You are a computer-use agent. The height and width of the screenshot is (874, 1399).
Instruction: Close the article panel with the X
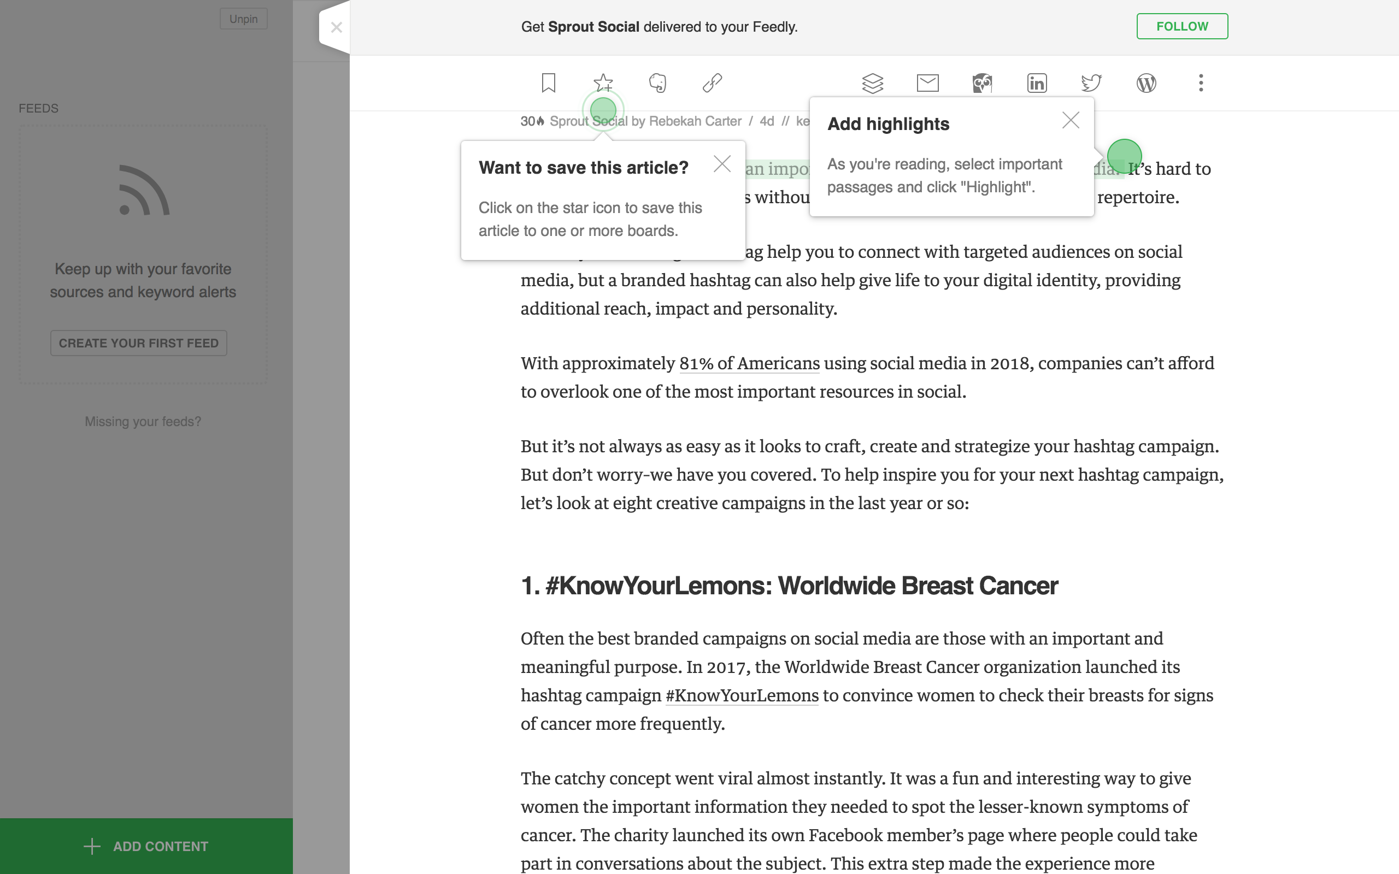coord(337,27)
